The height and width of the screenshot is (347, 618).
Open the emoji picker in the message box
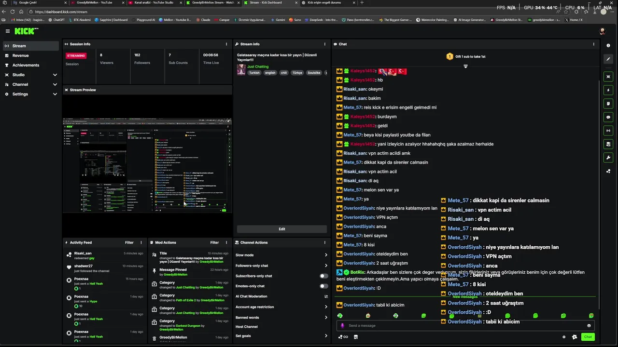589,325
